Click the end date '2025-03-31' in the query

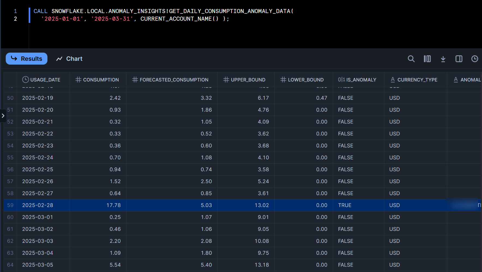click(112, 19)
